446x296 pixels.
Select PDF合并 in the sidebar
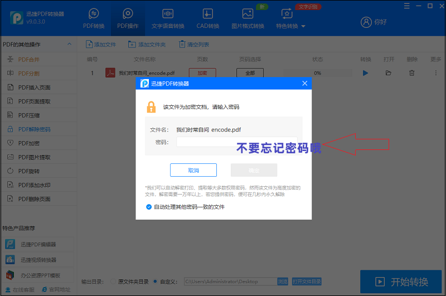[x=38, y=60]
